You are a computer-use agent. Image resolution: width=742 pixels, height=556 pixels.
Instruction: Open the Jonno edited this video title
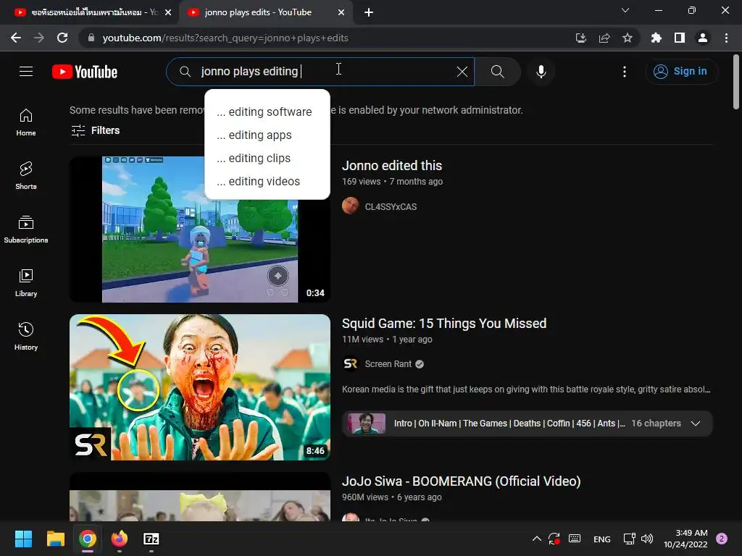point(392,166)
